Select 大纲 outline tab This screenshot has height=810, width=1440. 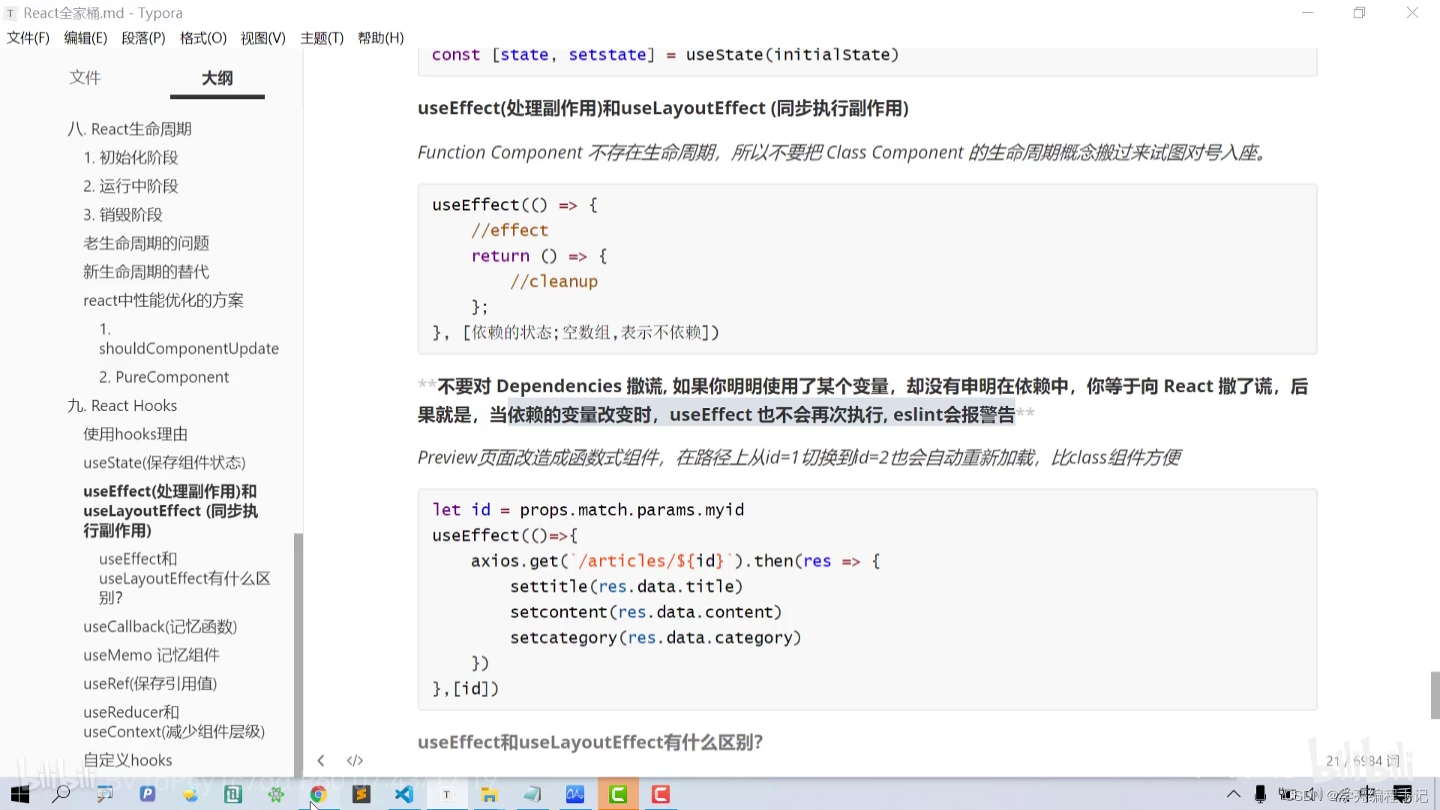217,78
